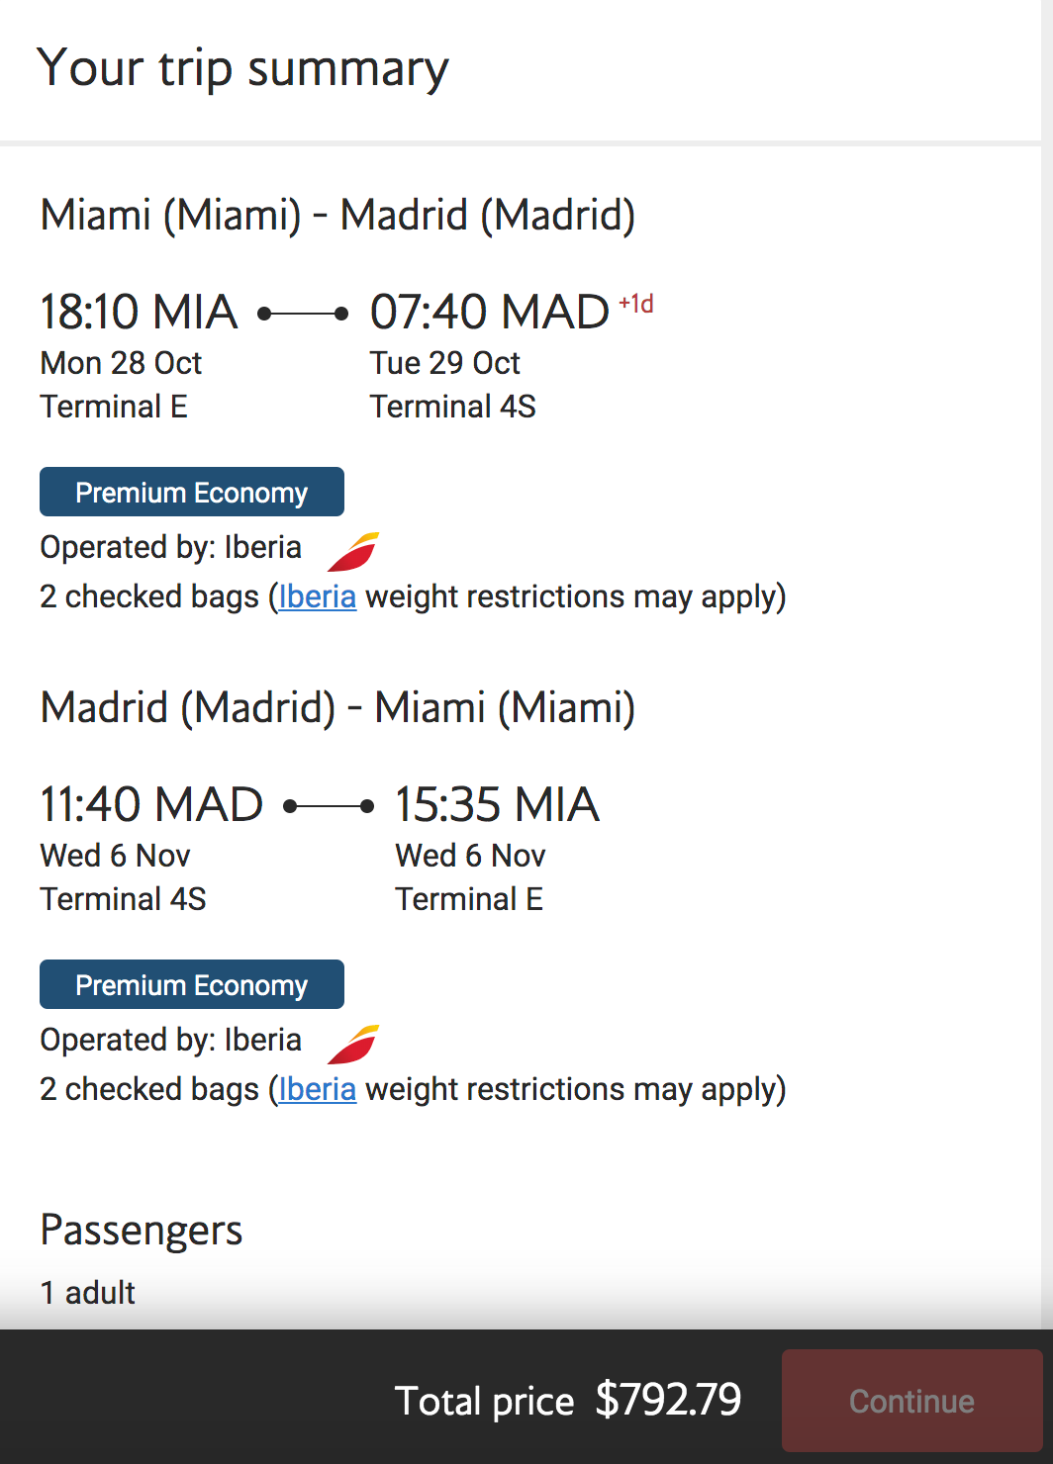Viewport: 1053px width, 1464px height.
Task: Click the Iberia logo on return flight
Action: [353, 1044]
